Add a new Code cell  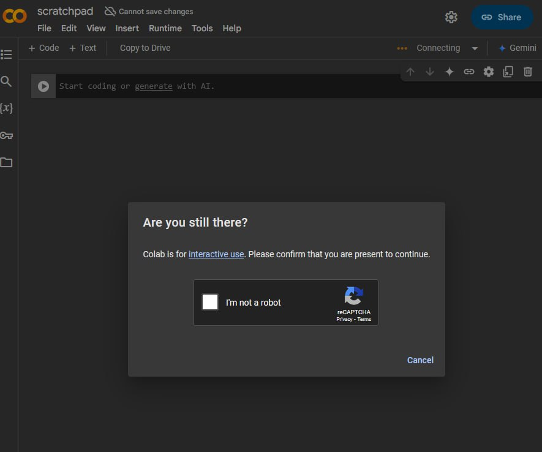(x=44, y=48)
